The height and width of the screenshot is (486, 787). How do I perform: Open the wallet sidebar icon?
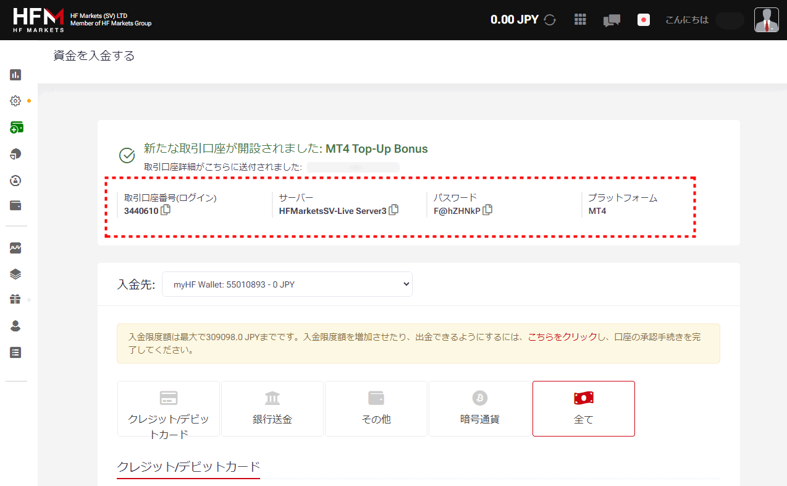pyautogui.click(x=15, y=206)
